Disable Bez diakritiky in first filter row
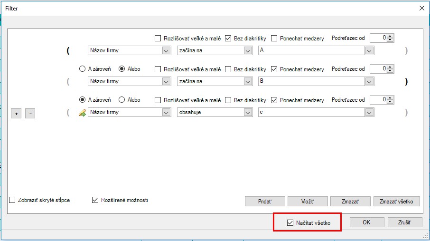 pyautogui.click(x=228, y=38)
